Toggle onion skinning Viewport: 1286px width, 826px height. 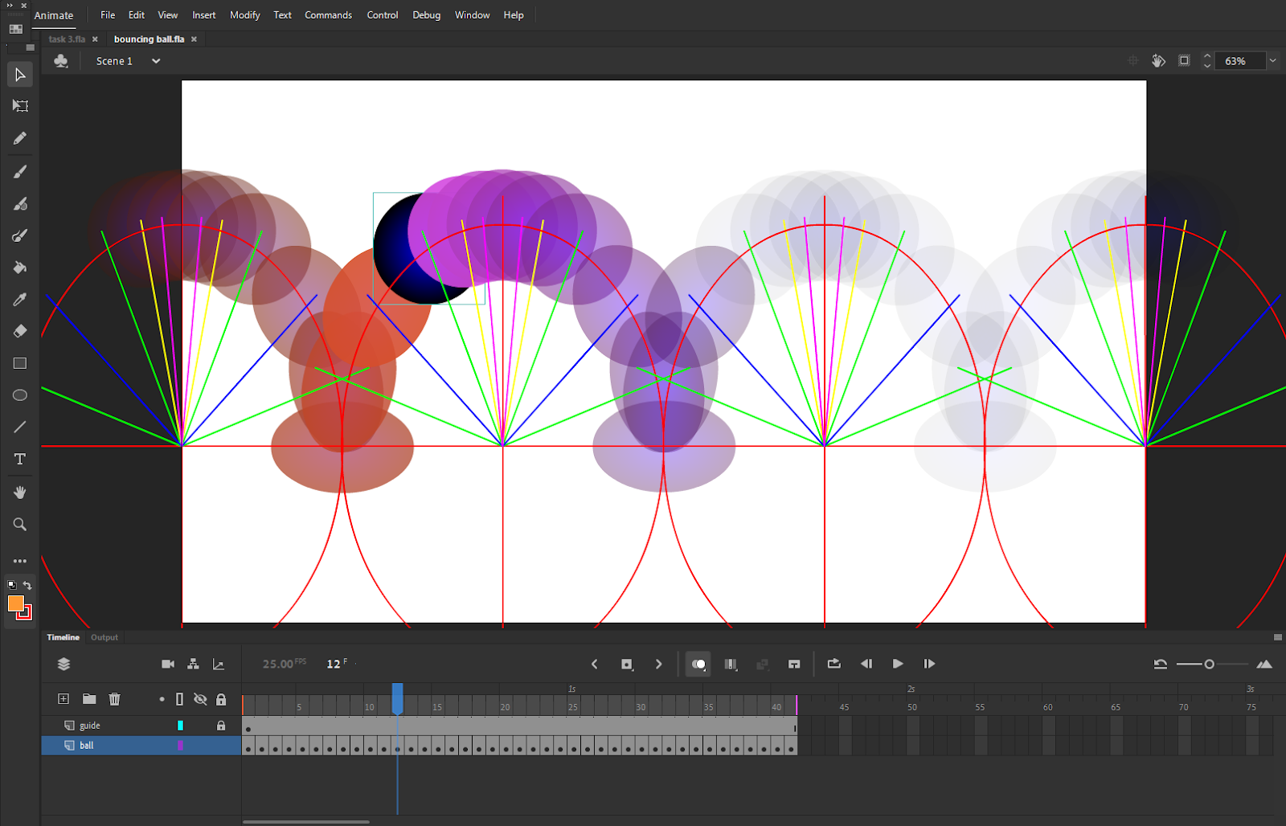click(698, 664)
